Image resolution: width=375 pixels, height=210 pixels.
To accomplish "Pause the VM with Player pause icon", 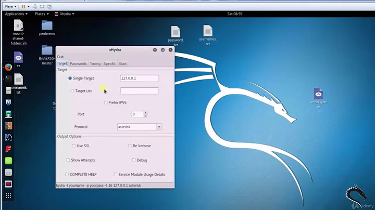I will (23, 7).
